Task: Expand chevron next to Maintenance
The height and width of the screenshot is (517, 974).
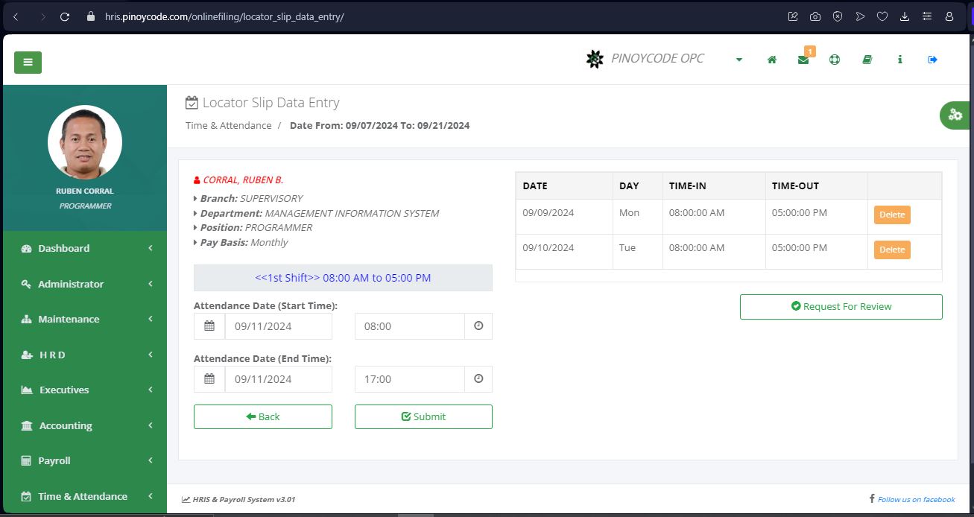Action: (x=151, y=319)
